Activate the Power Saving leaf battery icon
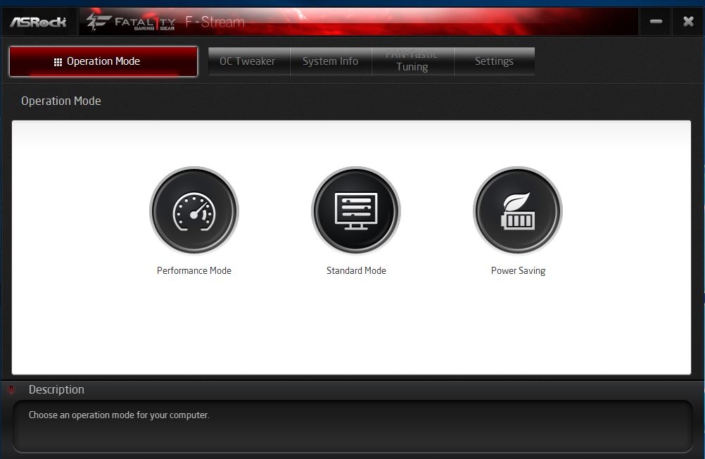This screenshot has width=705, height=459. pyautogui.click(x=518, y=211)
